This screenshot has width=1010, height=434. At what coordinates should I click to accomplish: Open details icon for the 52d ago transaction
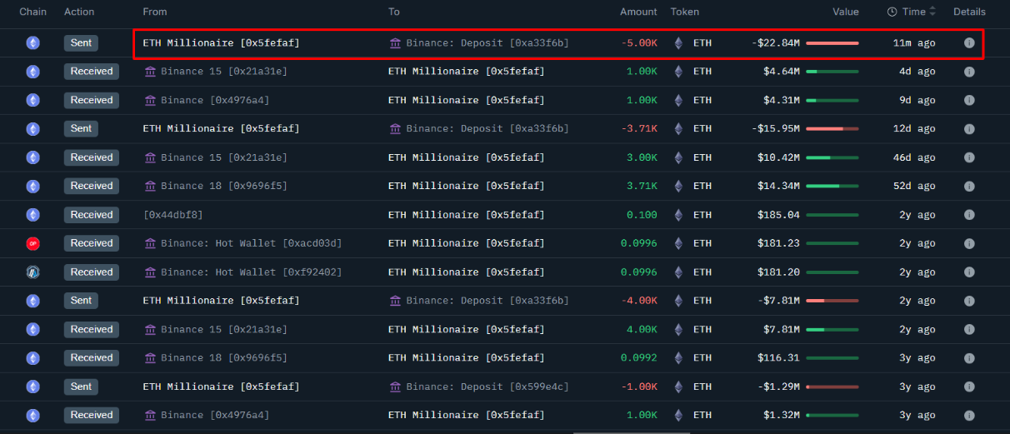[969, 186]
